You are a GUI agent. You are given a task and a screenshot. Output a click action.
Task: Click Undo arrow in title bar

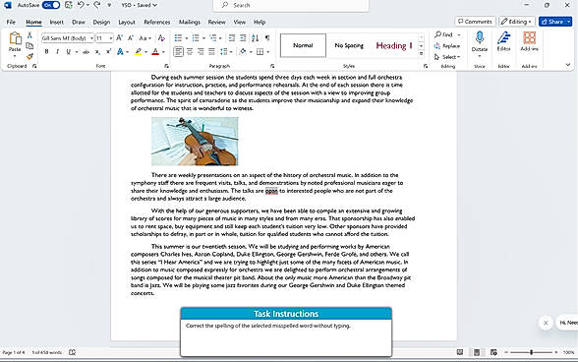coord(81,5)
